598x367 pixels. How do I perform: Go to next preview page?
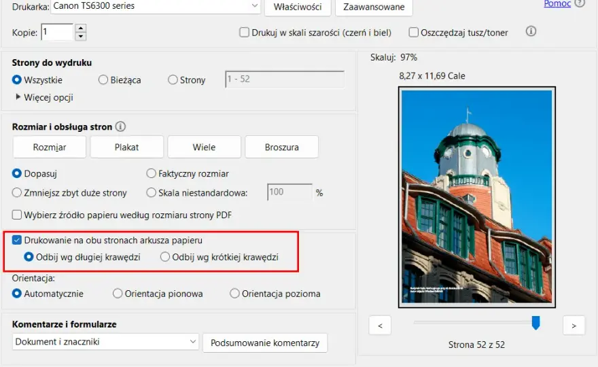pos(574,326)
